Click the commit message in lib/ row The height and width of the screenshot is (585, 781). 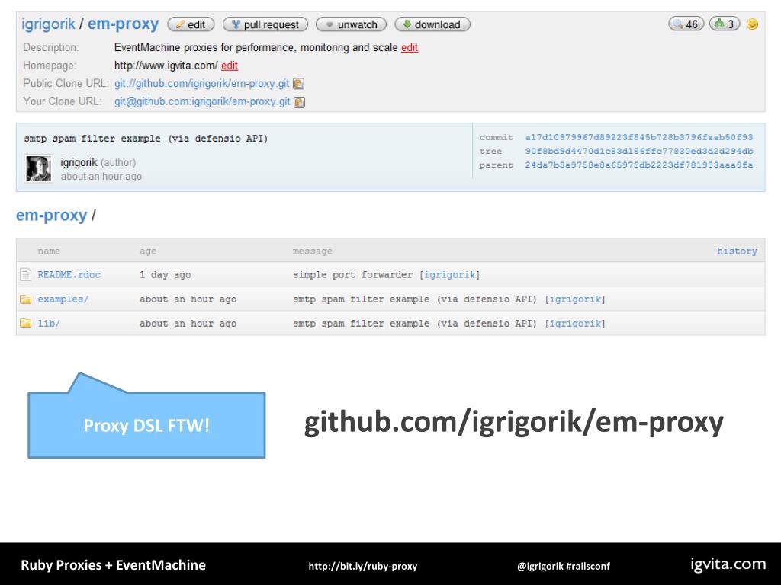pyautogui.click(x=415, y=323)
